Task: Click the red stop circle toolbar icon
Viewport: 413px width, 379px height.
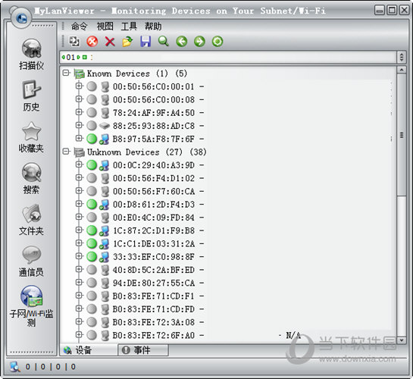Action: pyautogui.click(x=92, y=42)
